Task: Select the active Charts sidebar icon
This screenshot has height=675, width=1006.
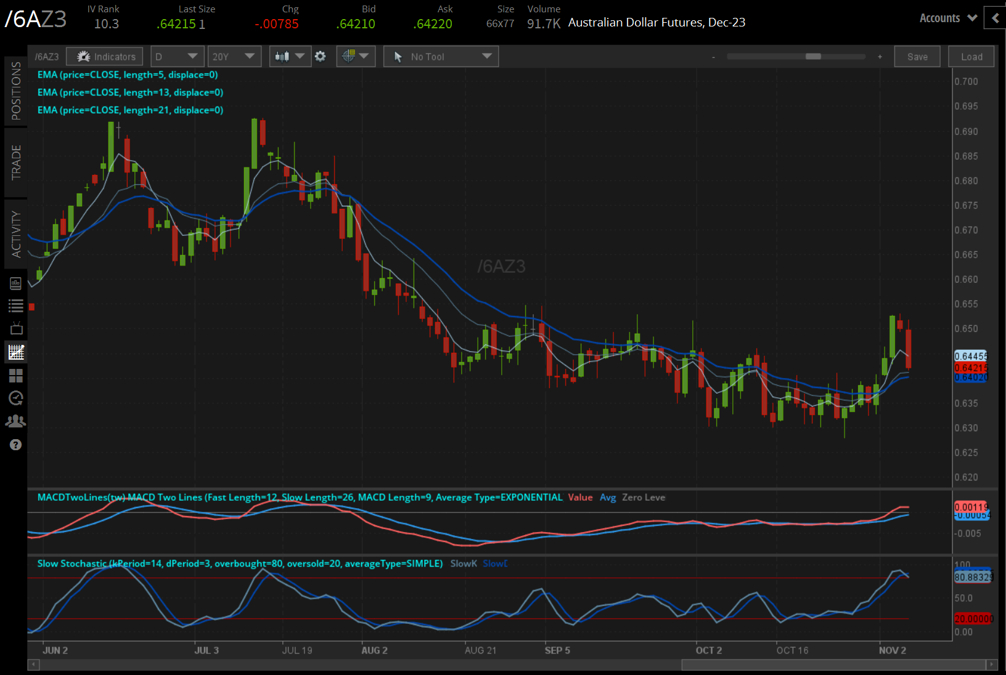Action: (16, 352)
